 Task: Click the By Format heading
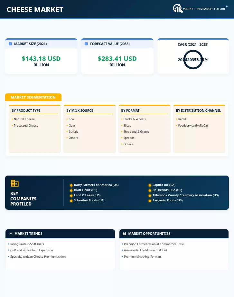[x=130, y=110]
